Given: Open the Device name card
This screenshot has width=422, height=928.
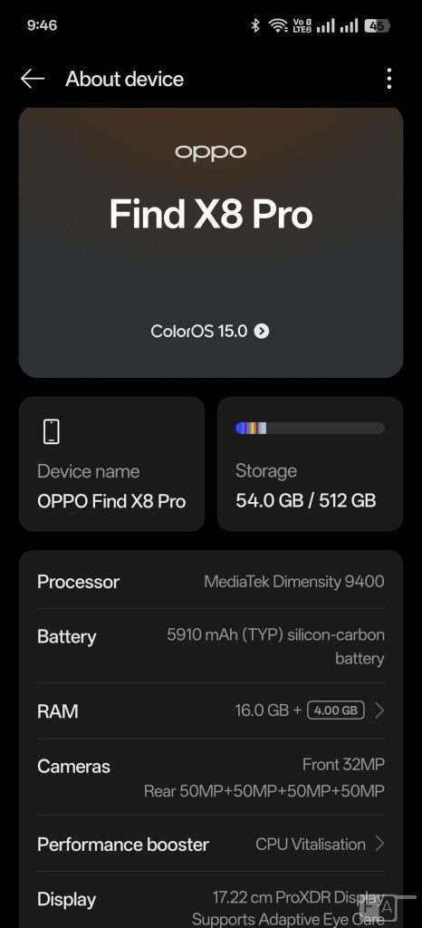Looking at the screenshot, I should [111, 463].
